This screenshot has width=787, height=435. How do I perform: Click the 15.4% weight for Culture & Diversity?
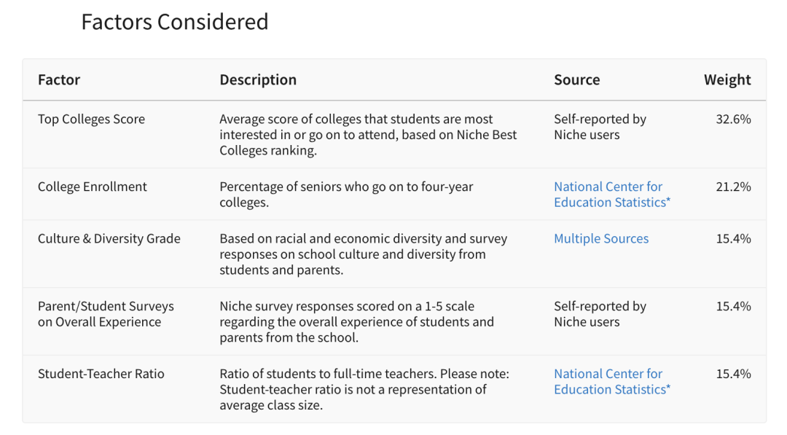[x=733, y=239]
